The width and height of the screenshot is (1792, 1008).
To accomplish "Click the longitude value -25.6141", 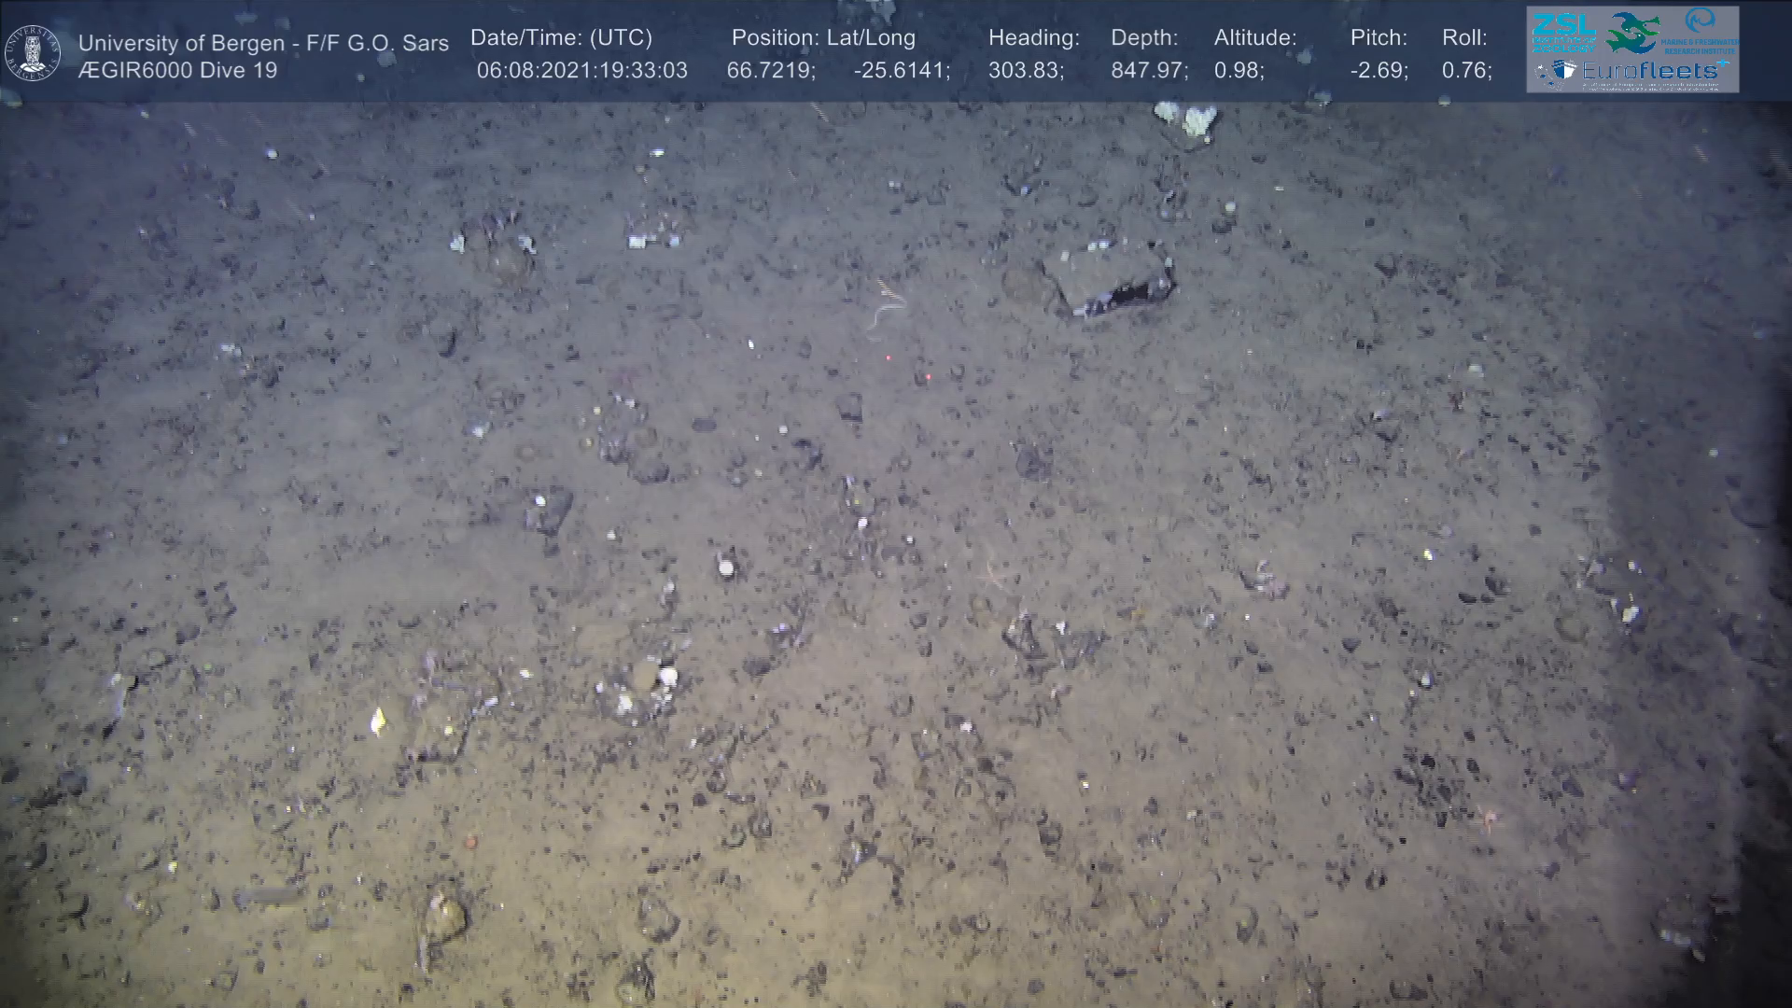I will tap(901, 71).
